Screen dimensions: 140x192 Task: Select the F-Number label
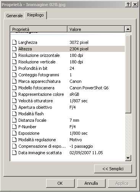point(27,127)
